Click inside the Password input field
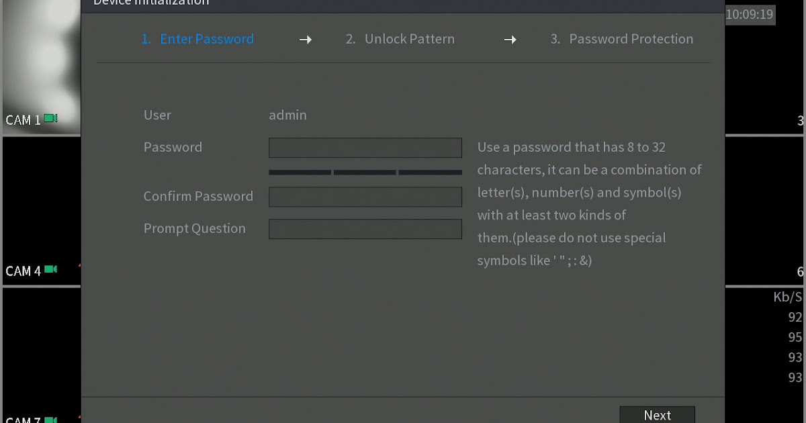The width and height of the screenshot is (806, 423). tap(365, 147)
